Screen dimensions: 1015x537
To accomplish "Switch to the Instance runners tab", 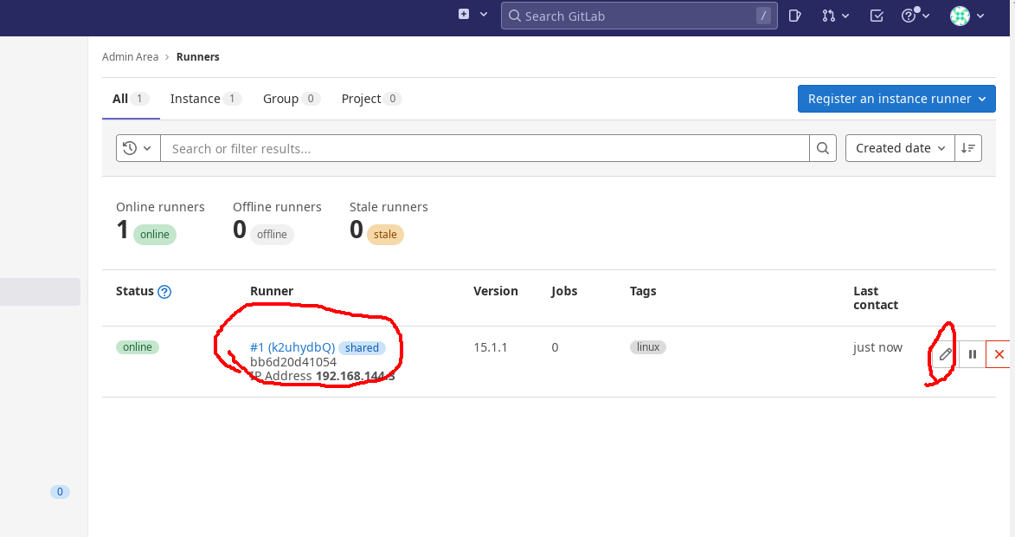I will pyautogui.click(x=204, y=99).
